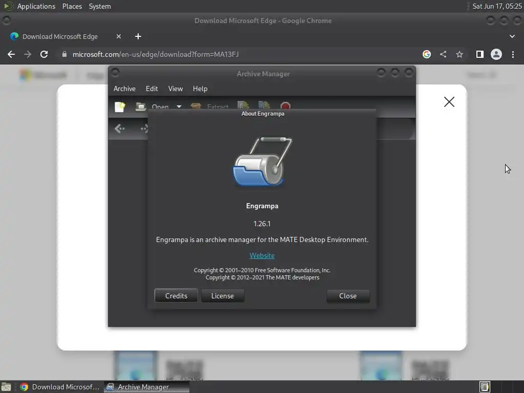The image size is (524, 393).
Task: Open a new Chrome tab with plus
Action: [x=138, y=36]
